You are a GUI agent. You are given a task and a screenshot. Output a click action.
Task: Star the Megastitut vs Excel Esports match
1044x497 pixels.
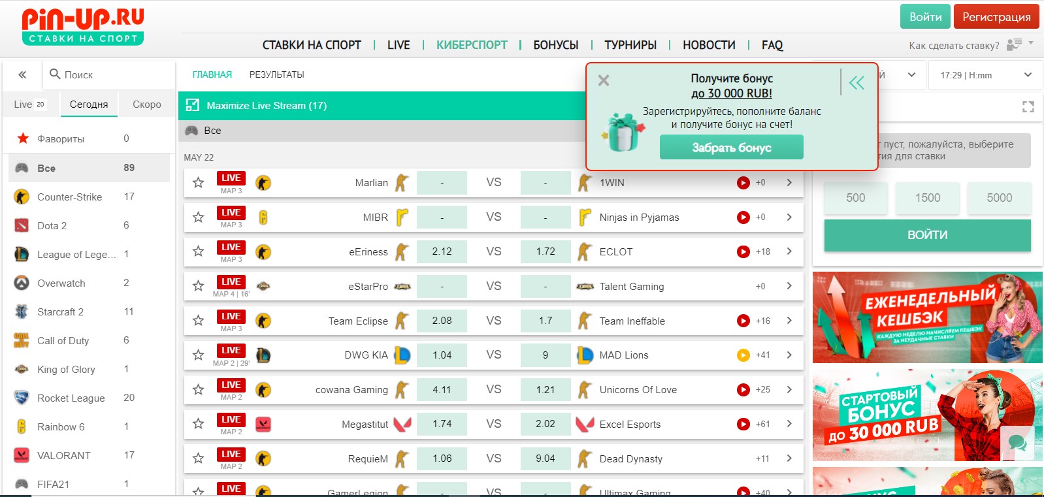click(199, 424)
